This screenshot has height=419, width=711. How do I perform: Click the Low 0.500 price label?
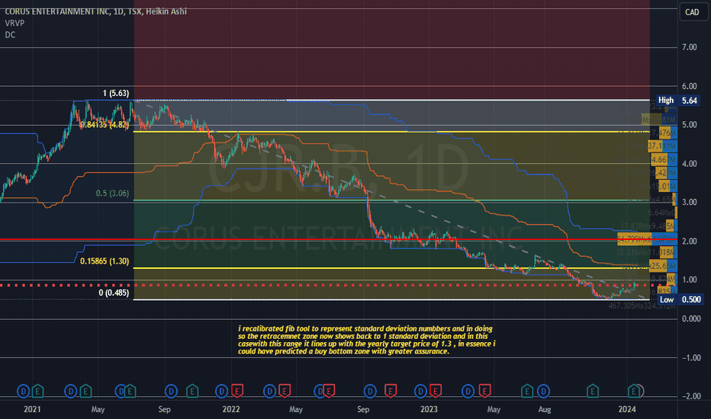point(680,299)
